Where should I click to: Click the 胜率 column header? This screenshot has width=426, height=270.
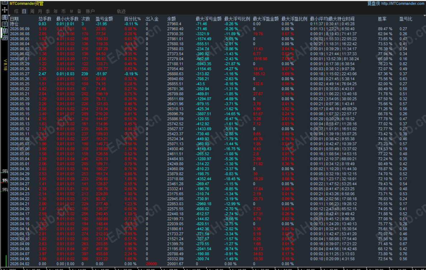click(x=382, y=19)
